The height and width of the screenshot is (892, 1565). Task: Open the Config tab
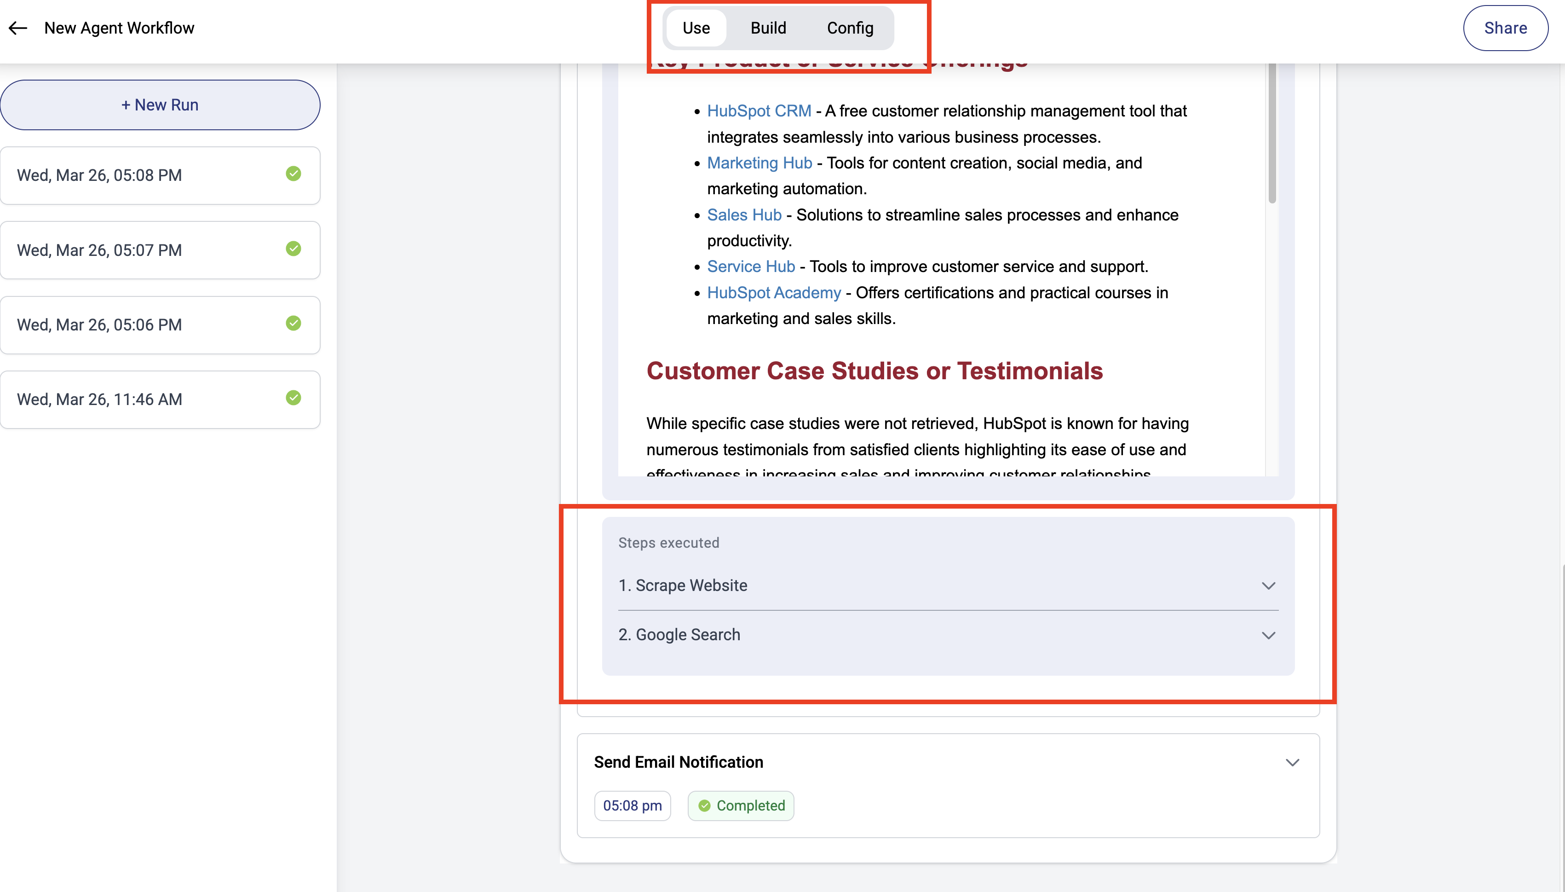[x=850, y=28]
